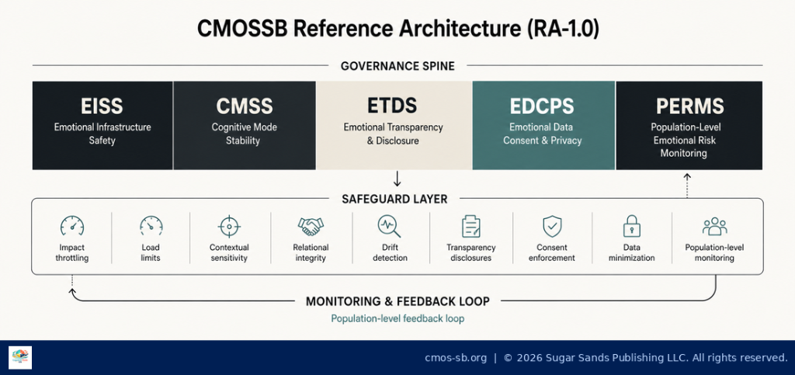Click the Consent enforcement label
Viewport: 795px width, 375px height.
point(552,253)
